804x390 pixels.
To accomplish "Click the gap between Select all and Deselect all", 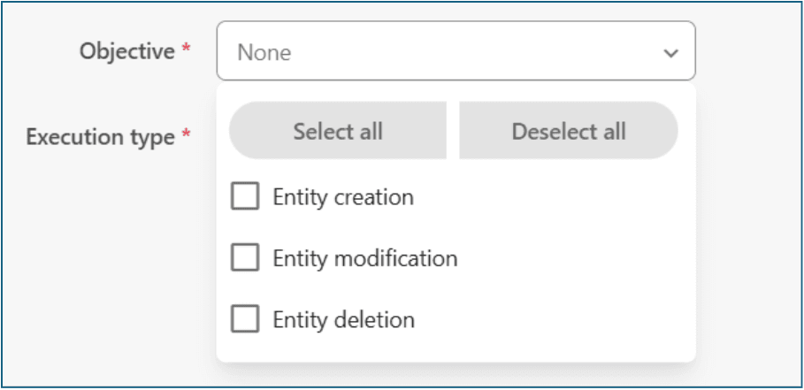I will pos(453,131).
